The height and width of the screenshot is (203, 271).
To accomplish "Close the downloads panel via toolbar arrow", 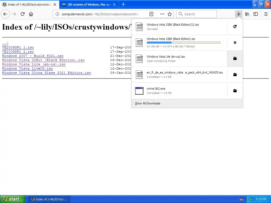I will [238, 14].
